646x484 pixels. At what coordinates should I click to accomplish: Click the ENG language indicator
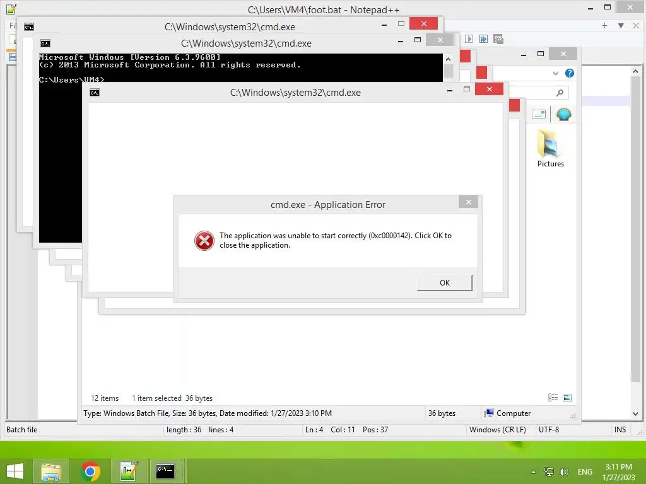tap(585, 472)
